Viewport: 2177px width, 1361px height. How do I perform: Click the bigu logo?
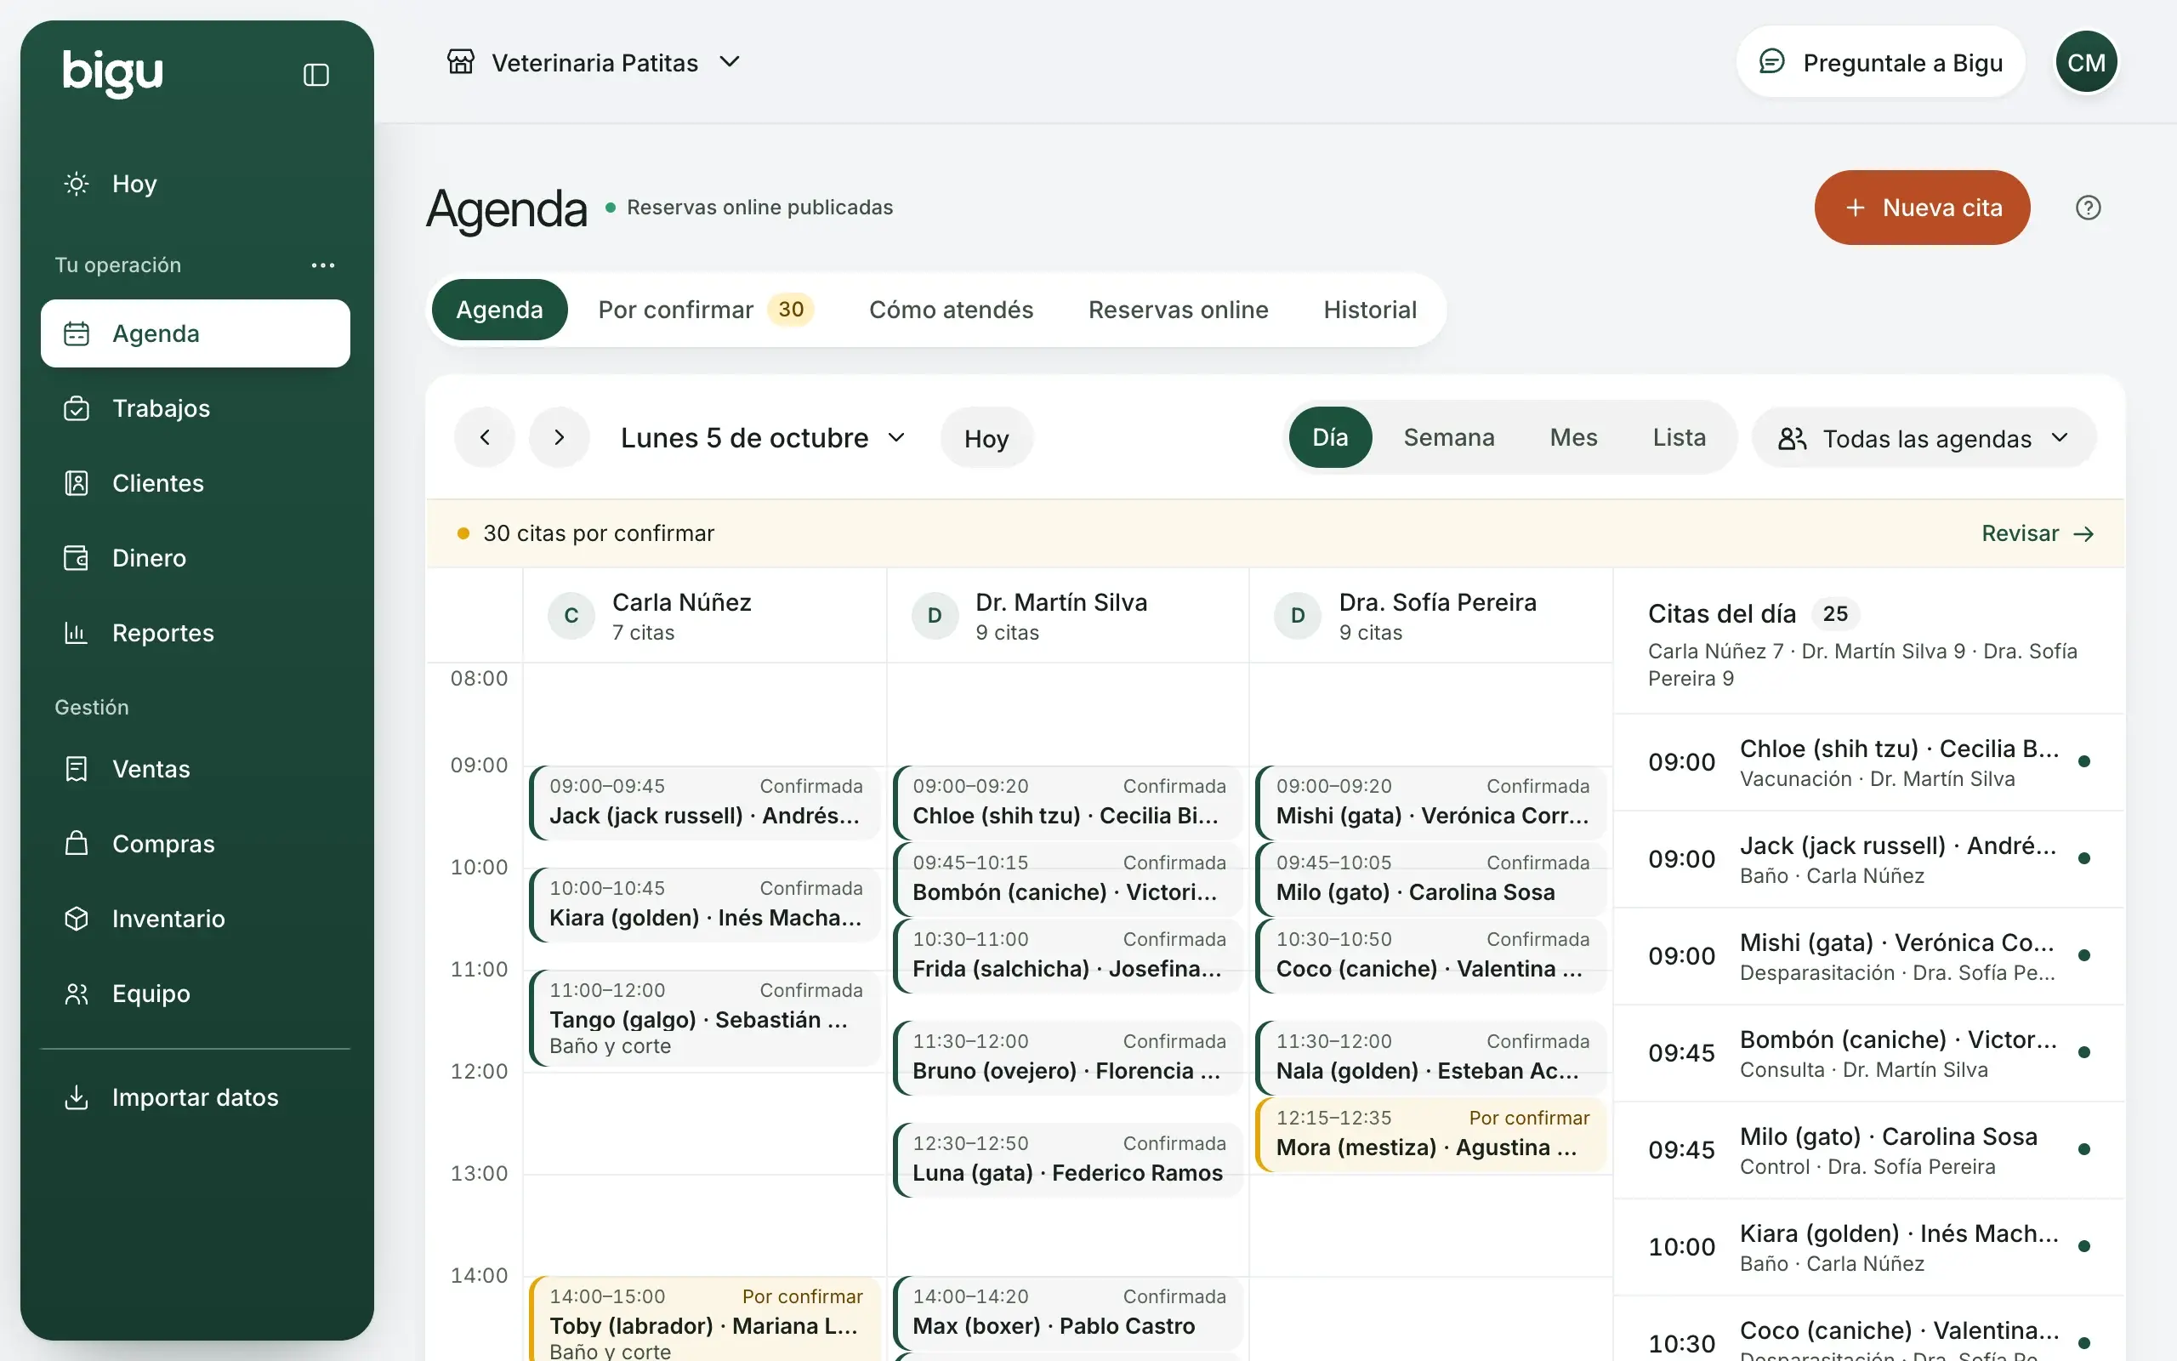(x=112, y=73)
